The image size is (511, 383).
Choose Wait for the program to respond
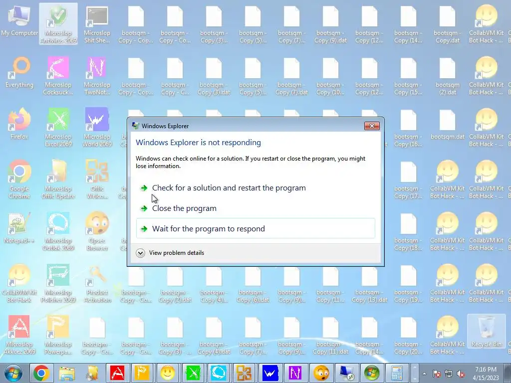point(256,228)
